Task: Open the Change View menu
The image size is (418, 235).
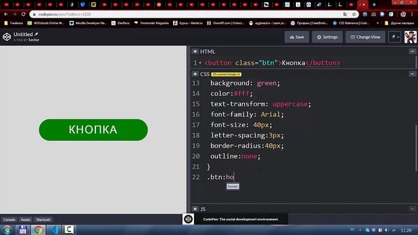Action: (365, 37)
